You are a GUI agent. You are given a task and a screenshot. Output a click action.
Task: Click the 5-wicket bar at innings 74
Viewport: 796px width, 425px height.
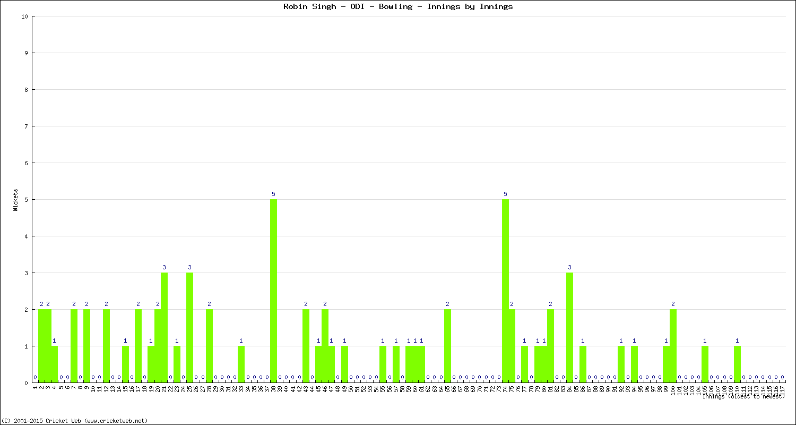pyautogui.click(x=505, y=291)
